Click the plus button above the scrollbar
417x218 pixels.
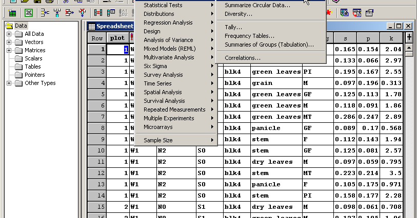click(x=409, y=37)
